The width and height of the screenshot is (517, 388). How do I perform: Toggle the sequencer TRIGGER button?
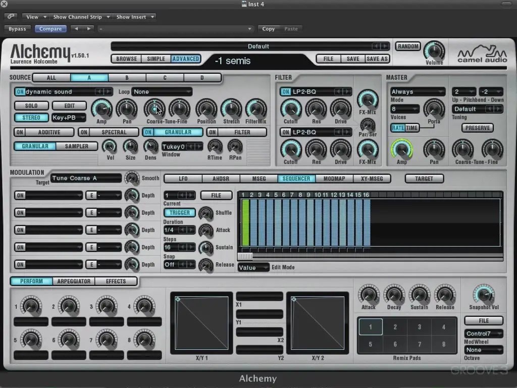[179, 213]
